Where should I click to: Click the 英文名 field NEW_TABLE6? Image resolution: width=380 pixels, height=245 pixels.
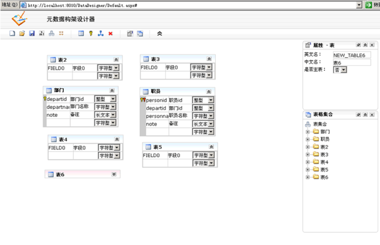(352, 55)
